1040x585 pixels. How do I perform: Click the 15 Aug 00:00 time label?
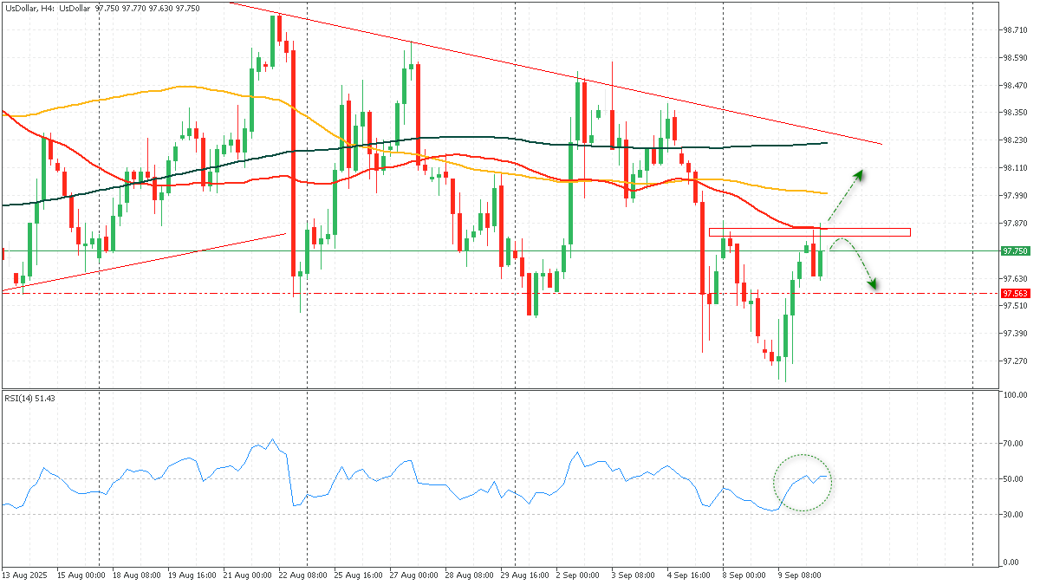point(81,575)
